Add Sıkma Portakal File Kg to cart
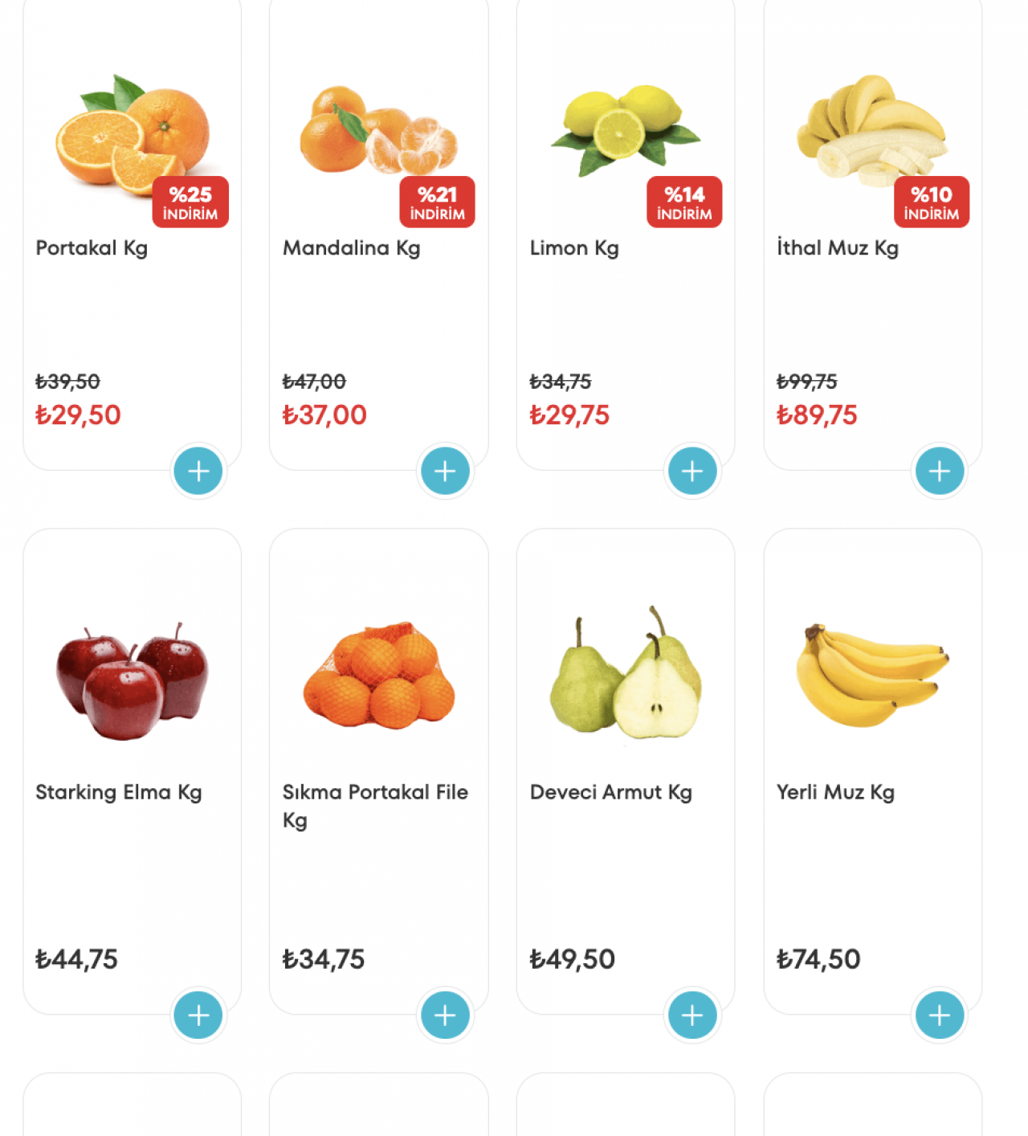 coord(445,1015)
